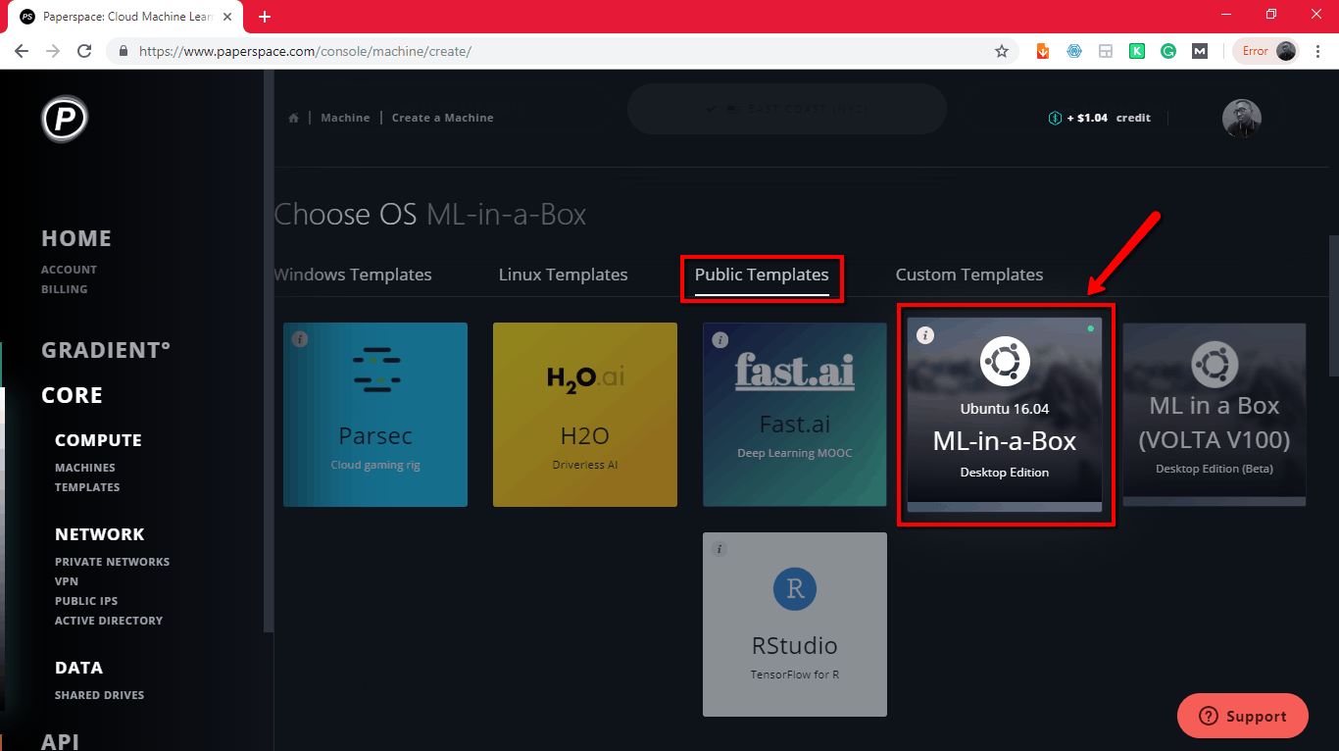This screenshot has width=1339, height=751.
Task: Open MACHINES in the sidebar
Action: click(85, 468)
